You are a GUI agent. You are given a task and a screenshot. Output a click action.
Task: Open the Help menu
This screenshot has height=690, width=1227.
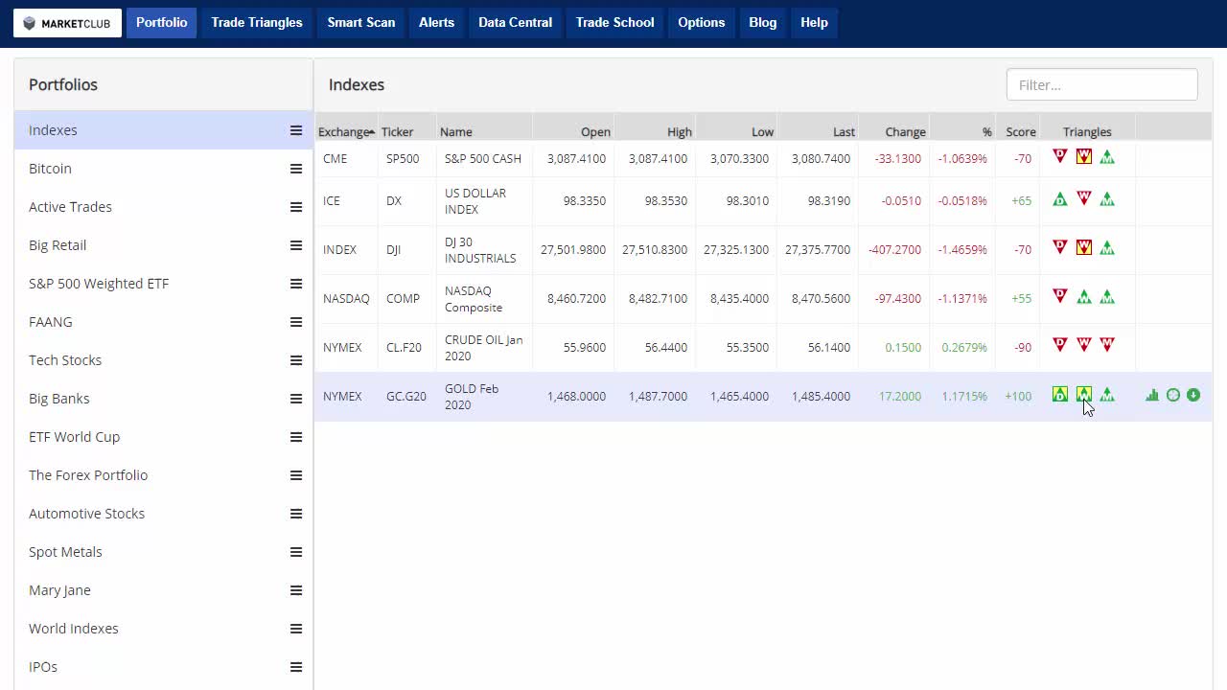tap(814, 23)
